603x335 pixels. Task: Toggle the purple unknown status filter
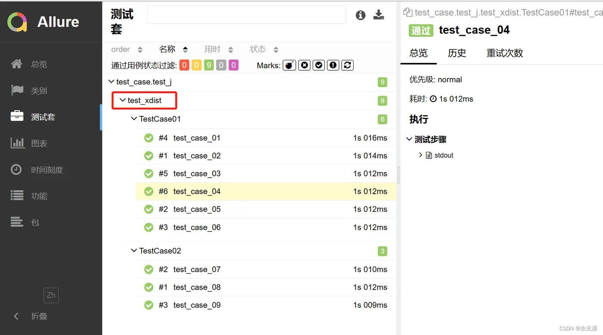[233, 66]
